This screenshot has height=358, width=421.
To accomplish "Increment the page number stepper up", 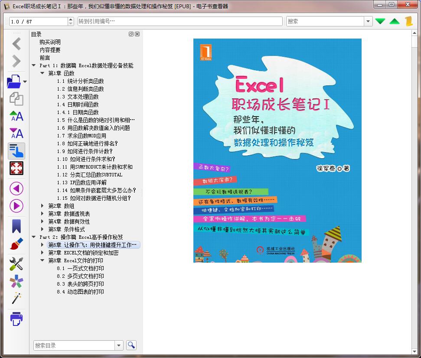I will [71, 19].
